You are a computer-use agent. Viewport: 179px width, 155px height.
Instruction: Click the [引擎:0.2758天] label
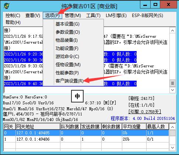pyautogui.click(x=145, y=112)
